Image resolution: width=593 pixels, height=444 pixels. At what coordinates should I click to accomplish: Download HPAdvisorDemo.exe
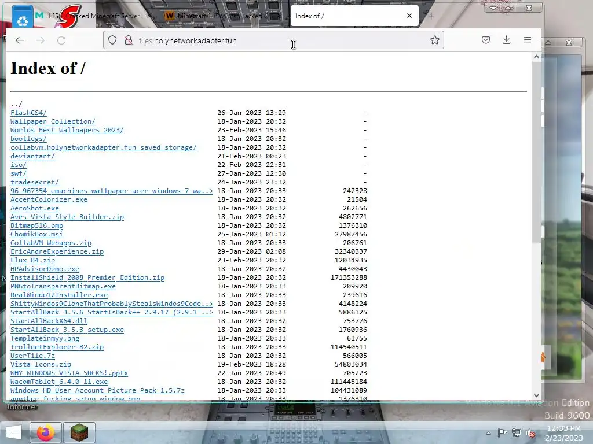(45, 269)
